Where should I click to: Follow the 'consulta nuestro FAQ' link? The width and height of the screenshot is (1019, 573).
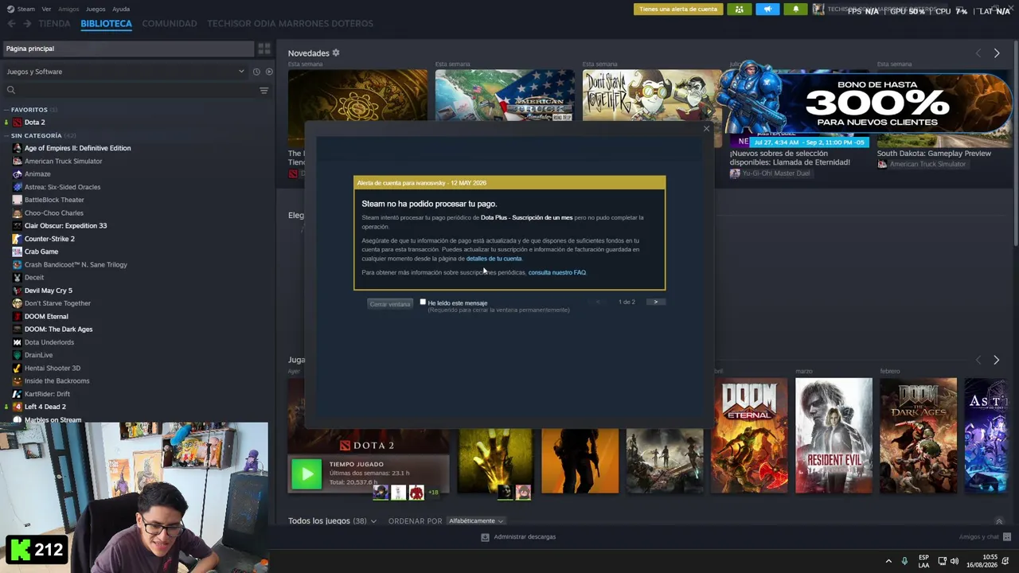pyautogui.click(x=556, y=272)
